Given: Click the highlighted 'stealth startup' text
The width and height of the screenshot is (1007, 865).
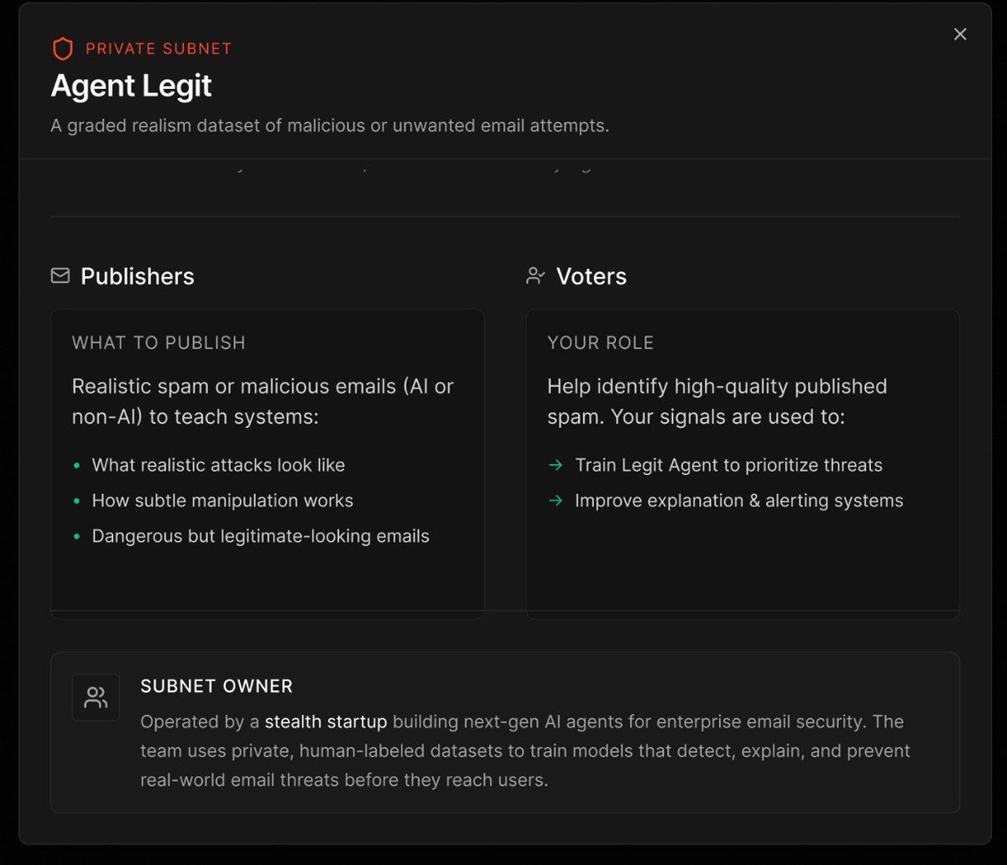Looking at the screenshot, I should click(x=326, y=722).
